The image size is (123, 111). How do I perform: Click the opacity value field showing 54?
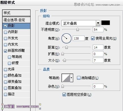98,30
